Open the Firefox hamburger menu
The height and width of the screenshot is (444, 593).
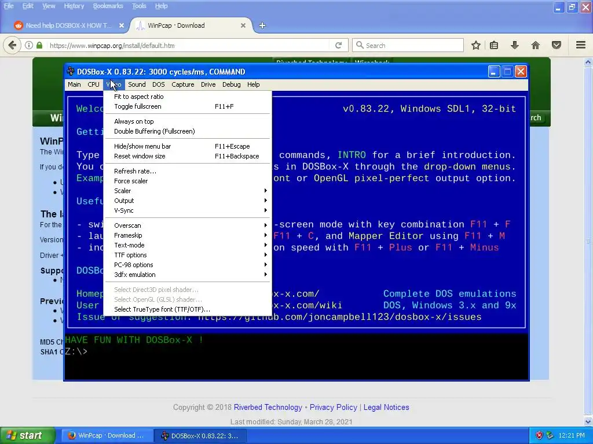[581, 45]
